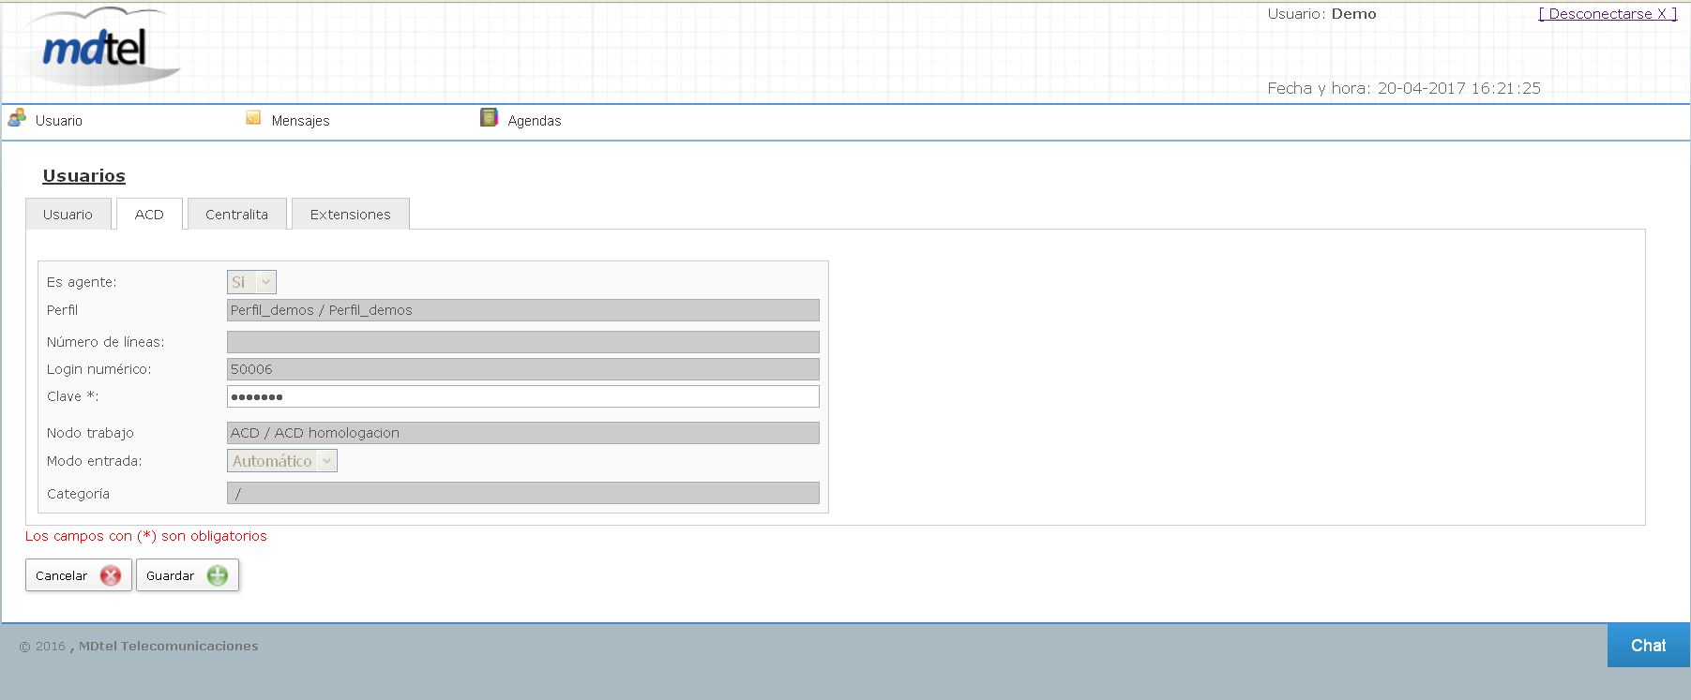Click the mdtel logo

[98, 48]
